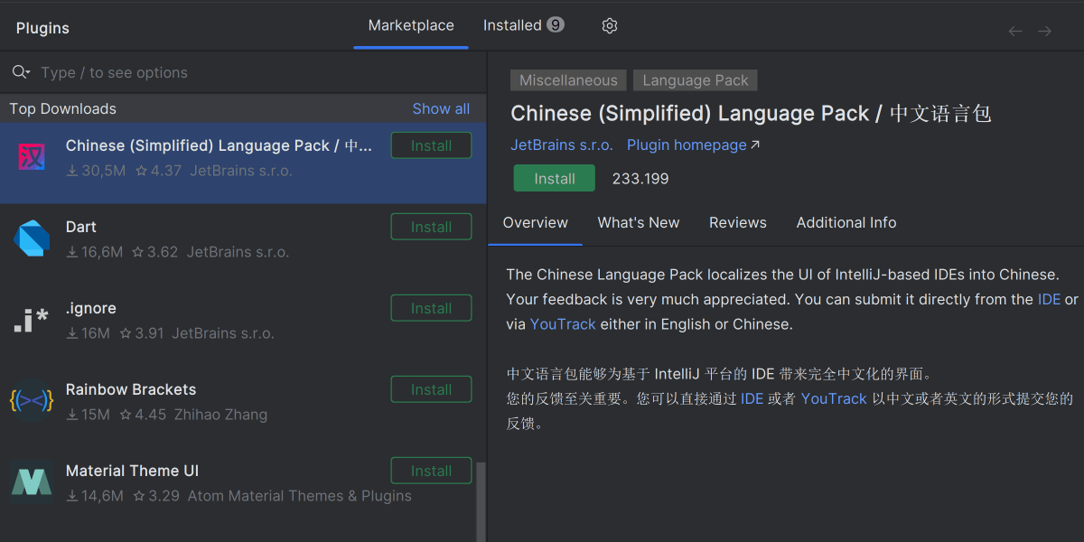Navigate back with the left arrow
Viewport: 1084px width, 542px height.
point(1015,32)
